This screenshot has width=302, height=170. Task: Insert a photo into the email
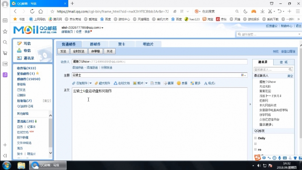click(x=138, y=83)
